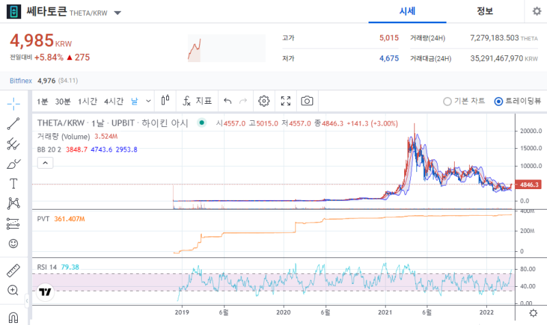Set interval to 날 (daily)
547x325 pixels.
134,101
